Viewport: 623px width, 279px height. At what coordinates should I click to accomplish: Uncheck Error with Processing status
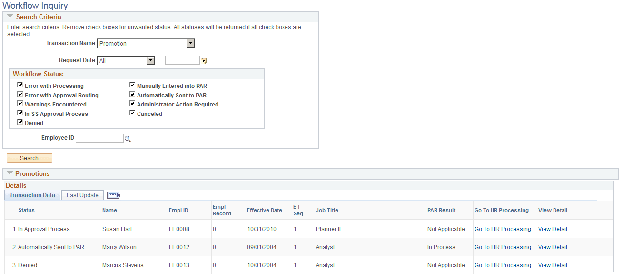click(20, 85)
